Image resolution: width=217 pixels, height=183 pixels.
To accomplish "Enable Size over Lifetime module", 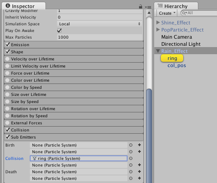I will coord(7,95).
